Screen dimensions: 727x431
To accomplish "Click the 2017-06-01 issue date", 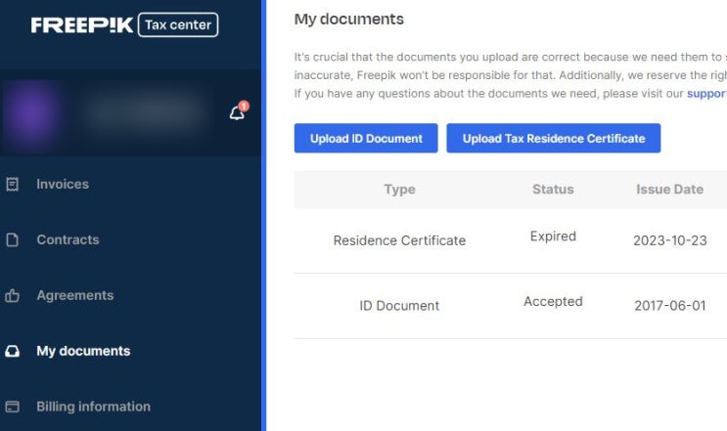I will pos(670,306).
